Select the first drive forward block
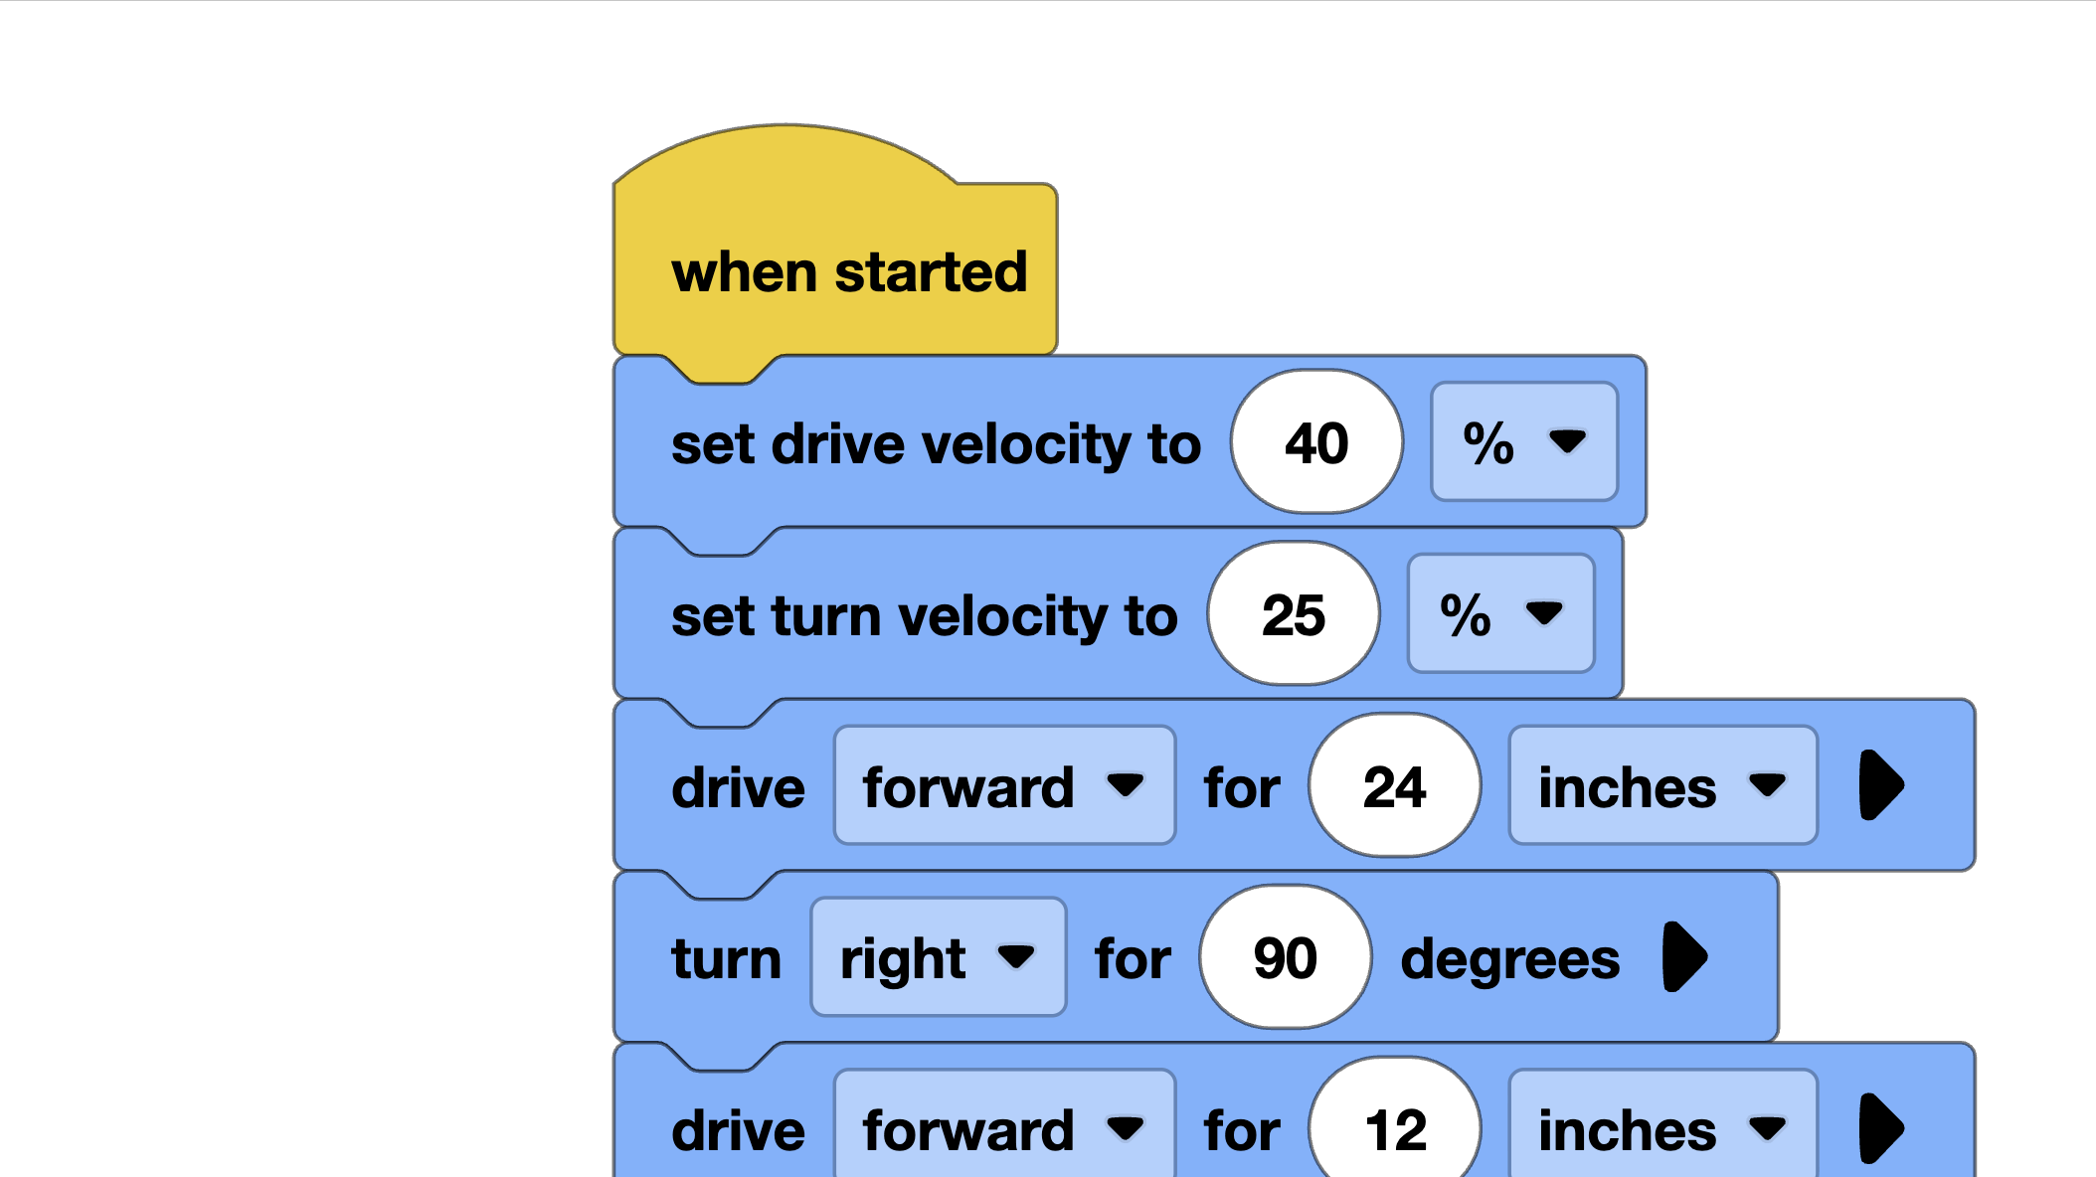 (738, 785)
